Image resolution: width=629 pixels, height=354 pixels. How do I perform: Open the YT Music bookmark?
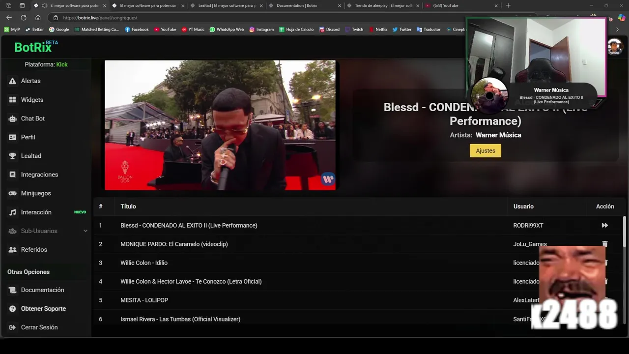click(193, 29)
